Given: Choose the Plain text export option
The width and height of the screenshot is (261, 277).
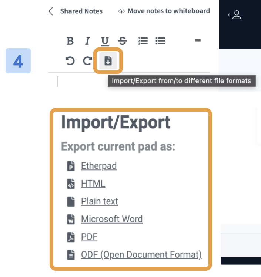Looking at the screenshot, I should click(x=100, y=201).
